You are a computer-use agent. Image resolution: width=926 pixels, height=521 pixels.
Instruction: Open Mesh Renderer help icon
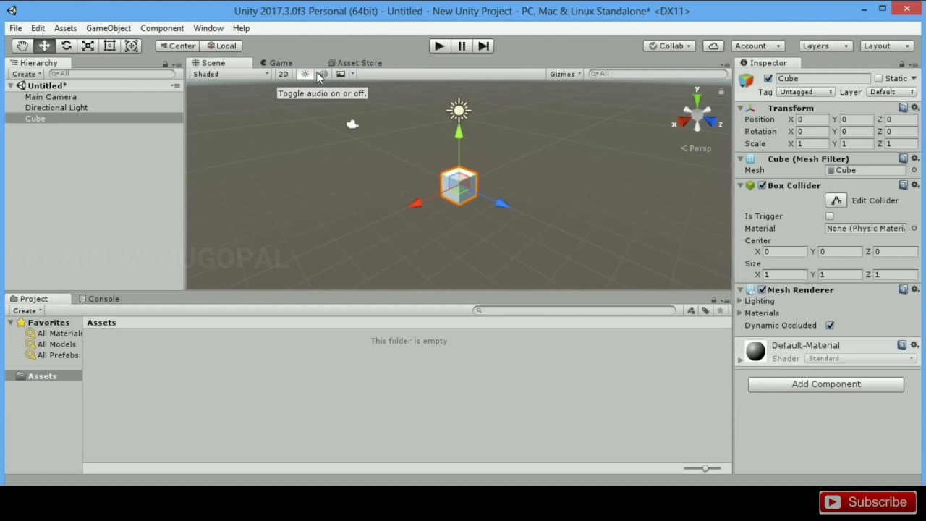903,289
